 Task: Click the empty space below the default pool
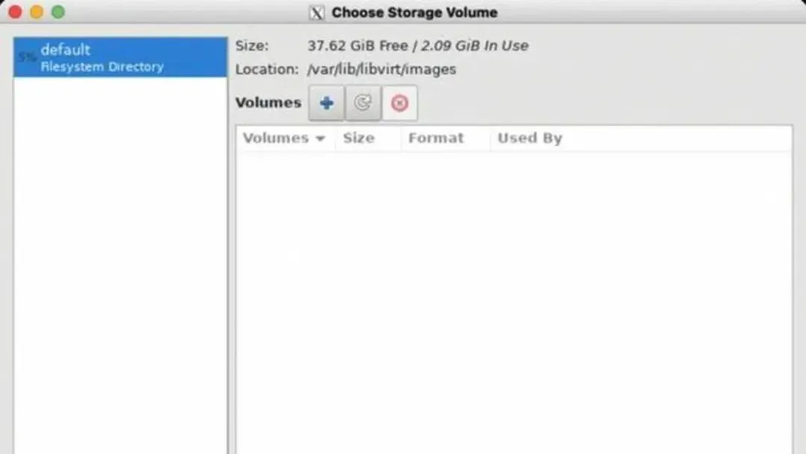[120, 265]
